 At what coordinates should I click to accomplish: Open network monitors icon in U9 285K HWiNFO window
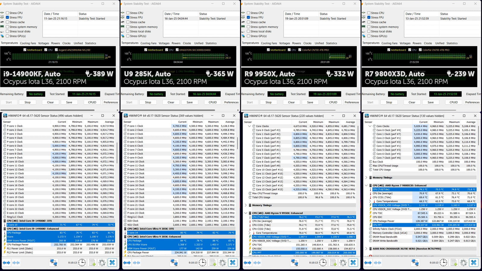coord(174,263)
